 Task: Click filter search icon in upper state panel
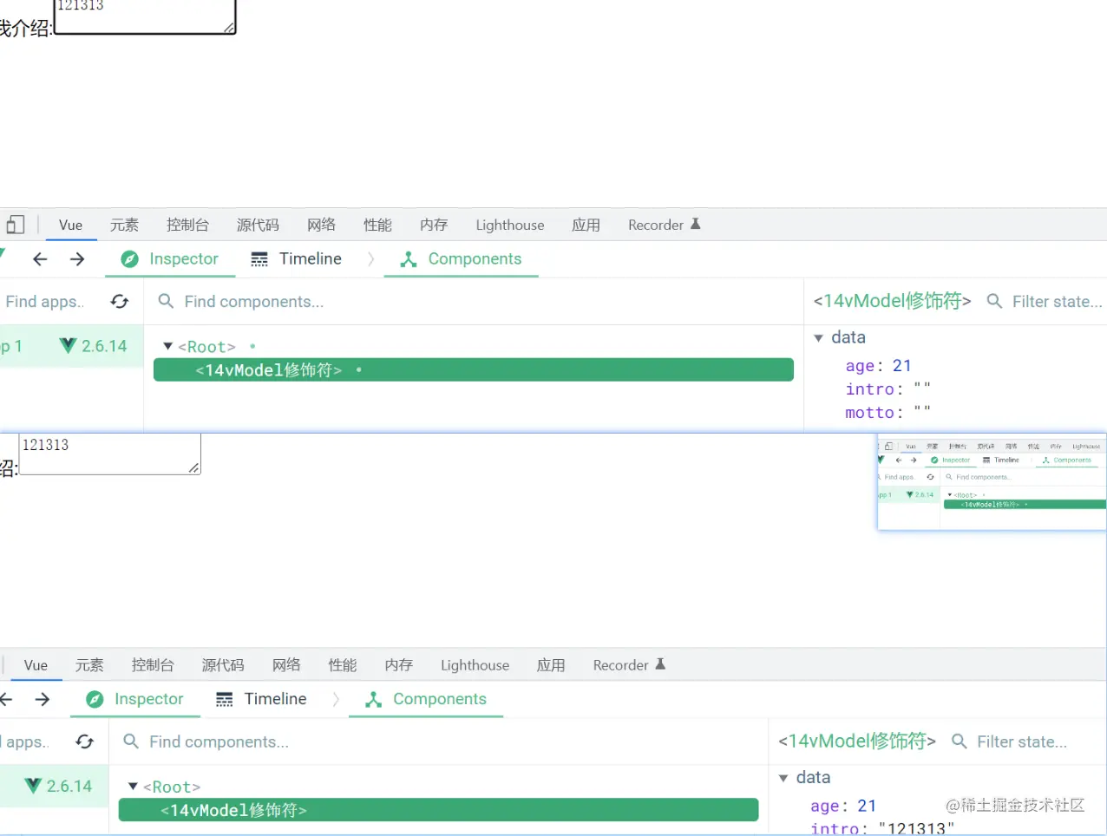995,302
